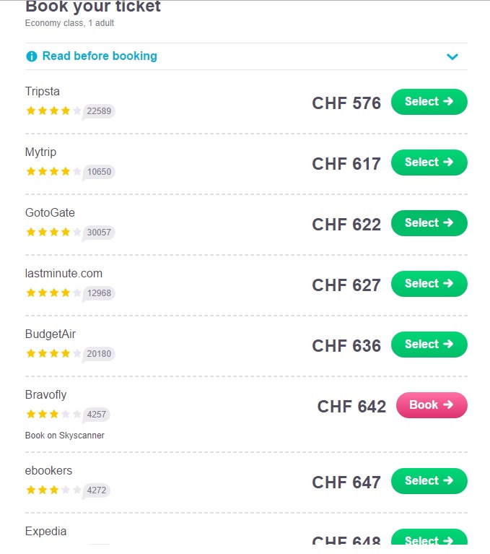Open GotoGate's 30057 reviews bubble
490x554 pixels.
[99, 233]
